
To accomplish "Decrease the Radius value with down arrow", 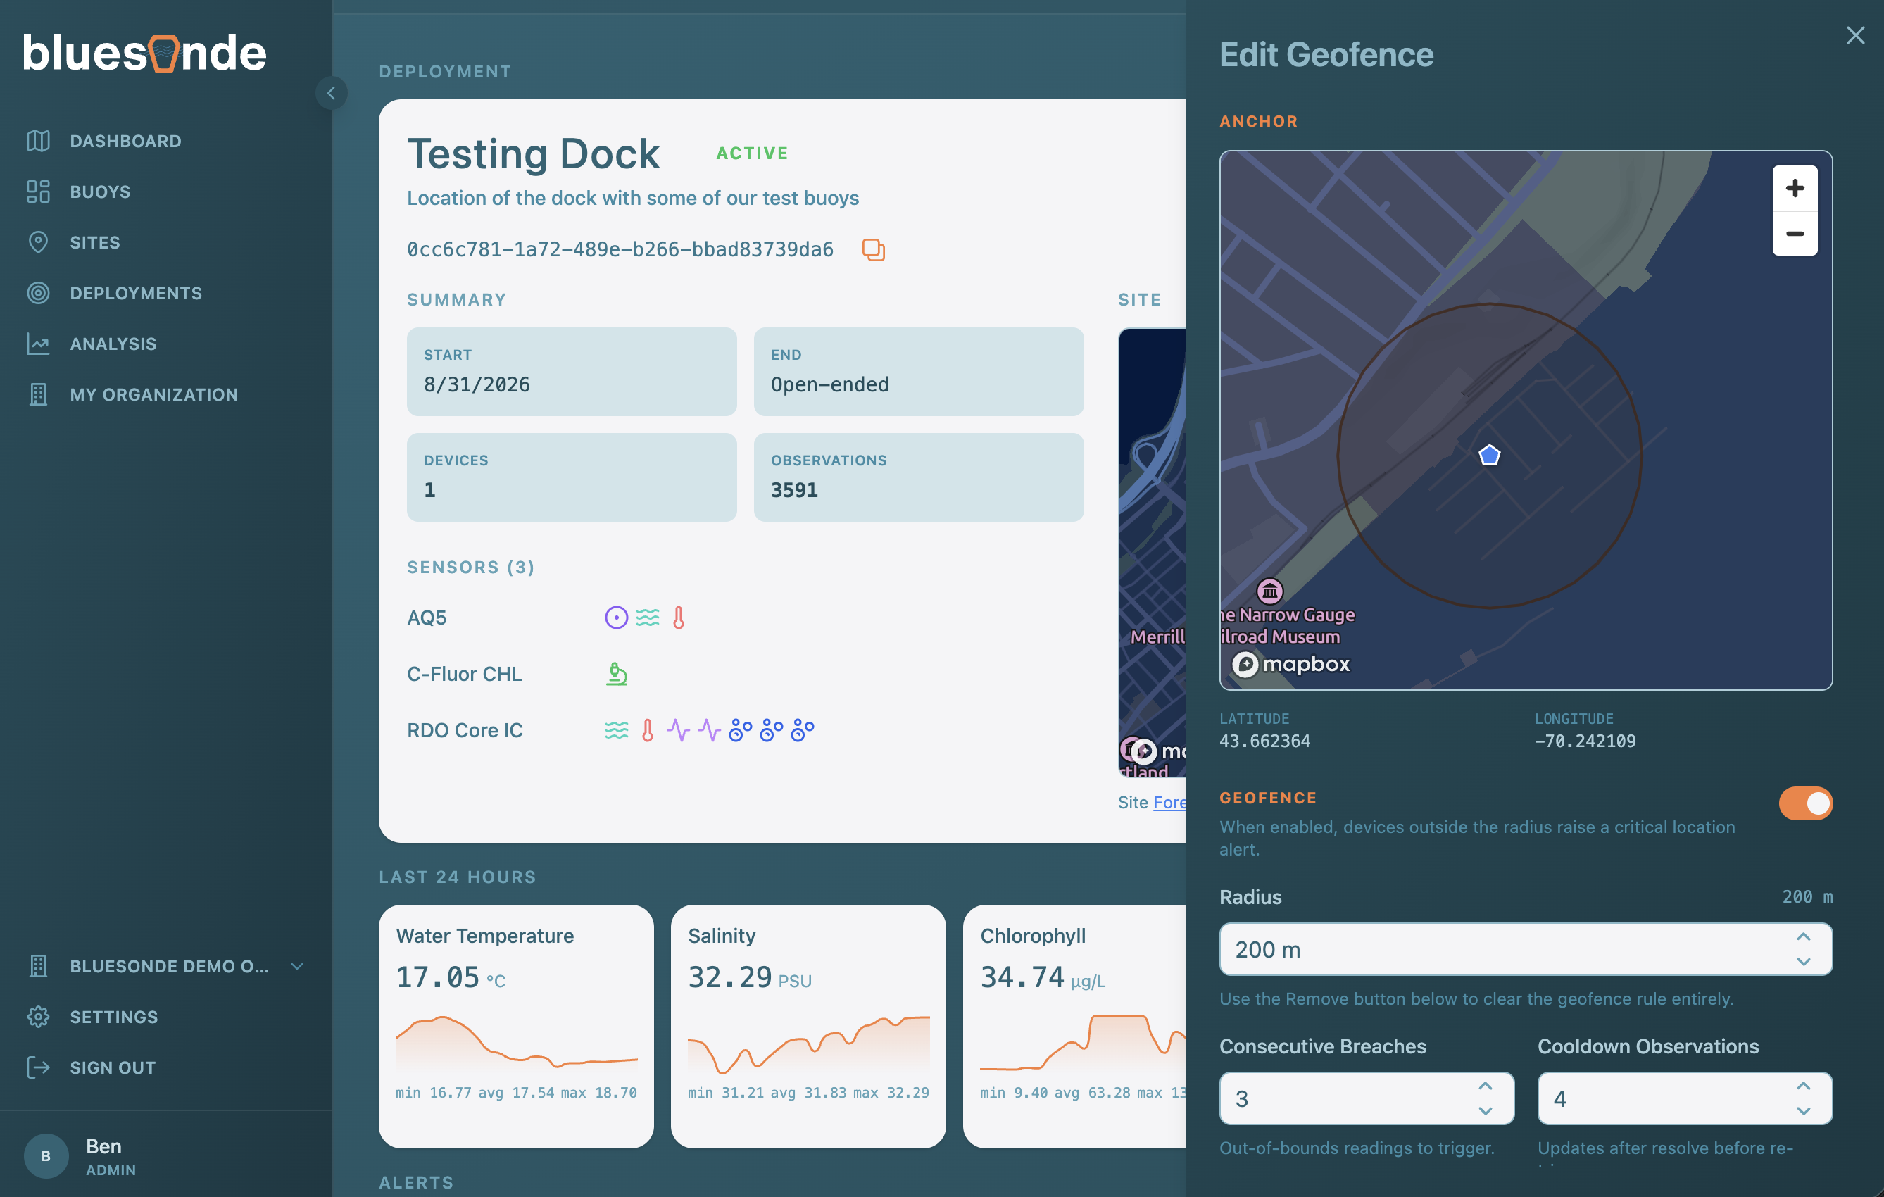I will (x=1804, y=962).
